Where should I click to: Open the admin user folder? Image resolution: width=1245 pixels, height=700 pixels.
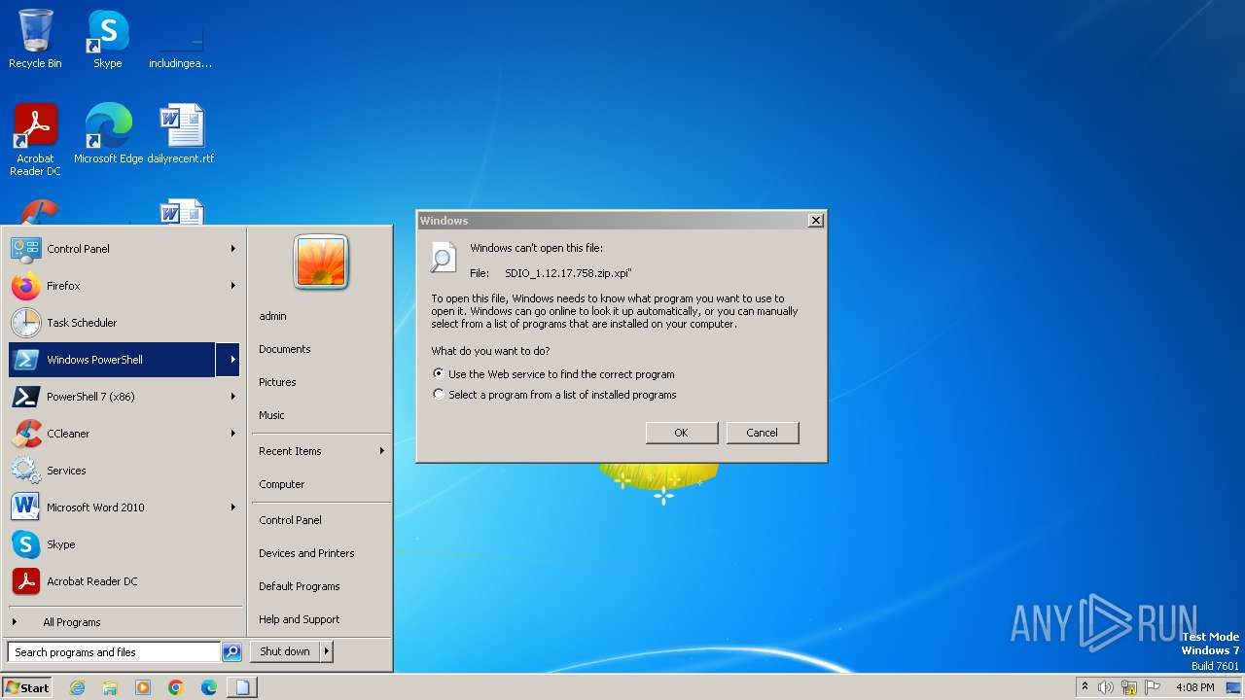coord(321,316)
